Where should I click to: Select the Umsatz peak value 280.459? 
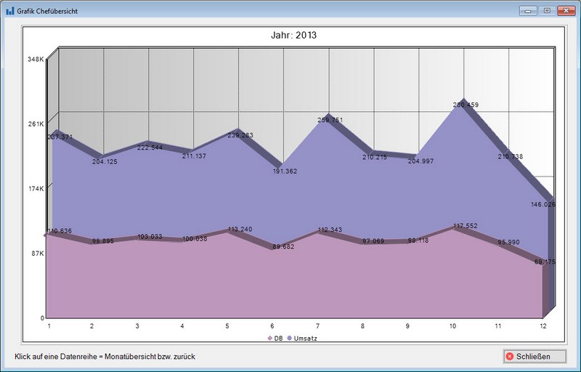pyautogui.click(x=466, y=105)
